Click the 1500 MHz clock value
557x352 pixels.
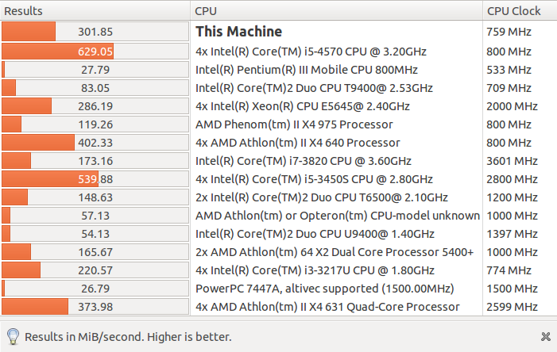coord(512,289)
